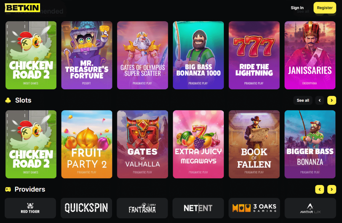Open the Gates of Olympus Super Scatter game

[143, 55]
